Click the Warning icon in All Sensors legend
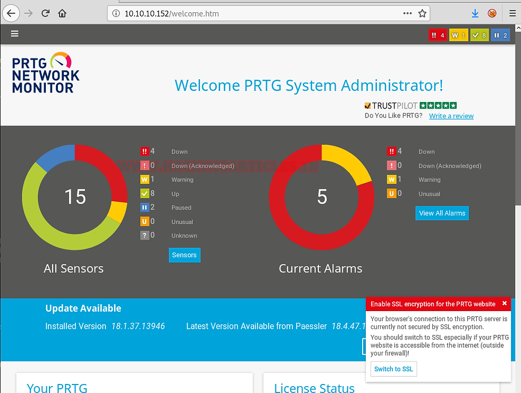 (x=145, y=179)
